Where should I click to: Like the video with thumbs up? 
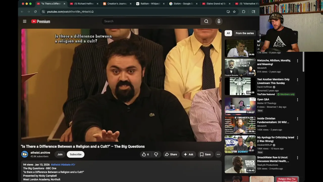point(145,154)
